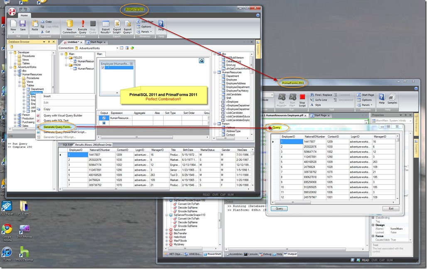The image size is (427, 269).
Task: Select EmployeeID cell 1 in Query form grid
Action: [292, 142]
